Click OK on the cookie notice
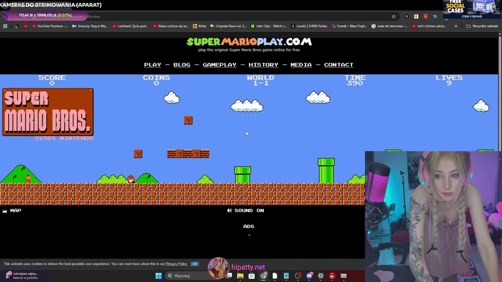 [x=195, y=264]
